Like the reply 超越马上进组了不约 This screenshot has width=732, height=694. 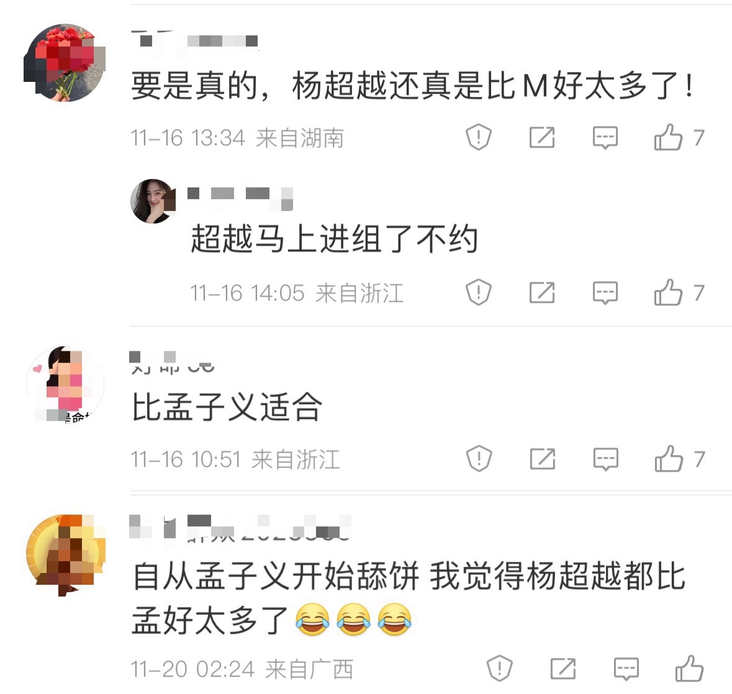tap(668, 292)
